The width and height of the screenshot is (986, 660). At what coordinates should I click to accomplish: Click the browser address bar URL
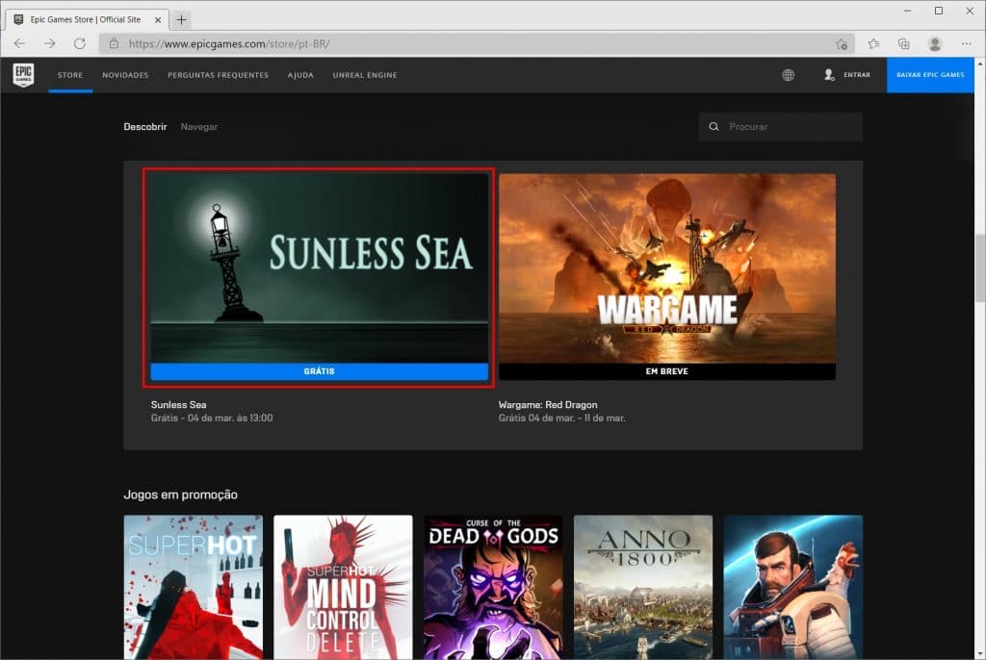pos(229,43)
